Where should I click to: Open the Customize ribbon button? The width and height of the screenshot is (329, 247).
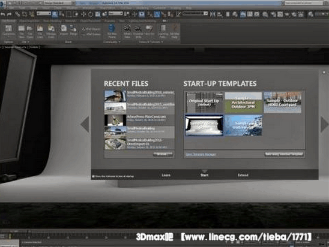pos(8,31)
